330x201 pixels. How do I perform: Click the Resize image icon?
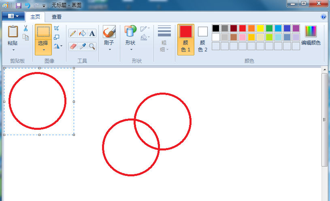click(56, 37)
